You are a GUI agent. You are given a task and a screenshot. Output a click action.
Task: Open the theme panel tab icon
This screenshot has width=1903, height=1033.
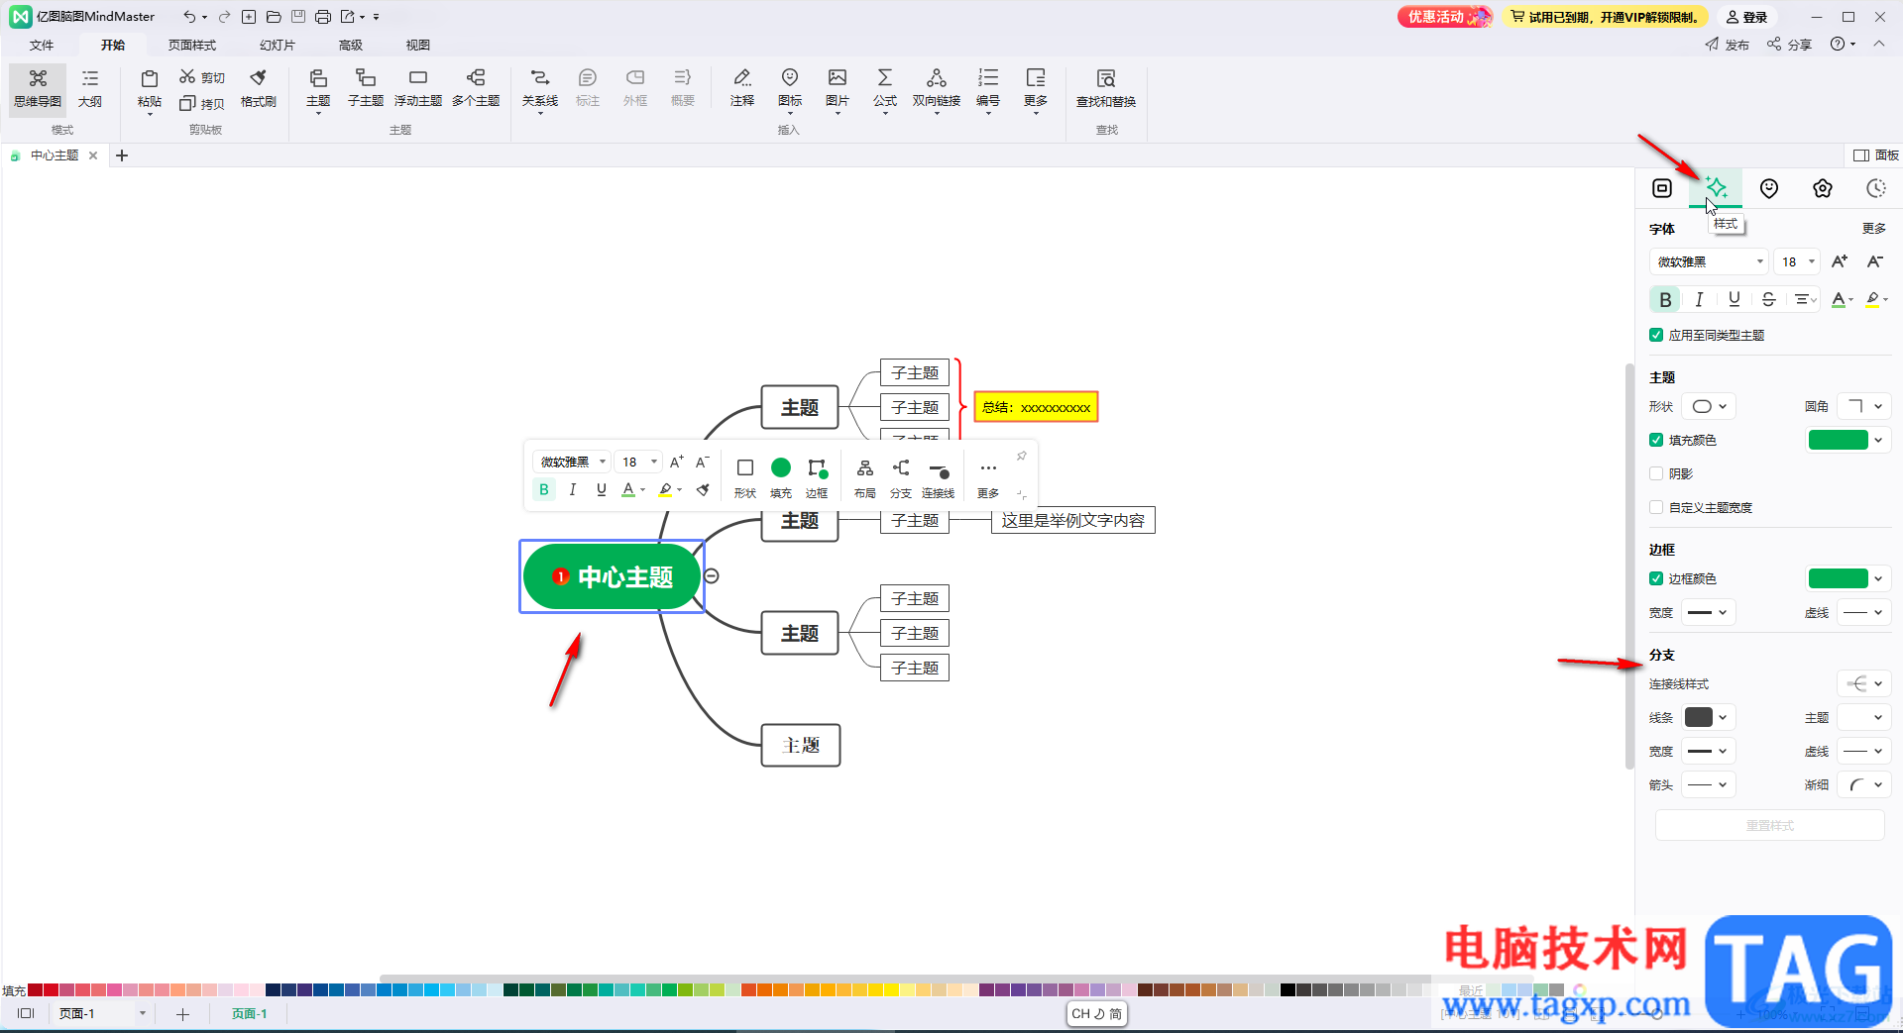click(1823, 188)
